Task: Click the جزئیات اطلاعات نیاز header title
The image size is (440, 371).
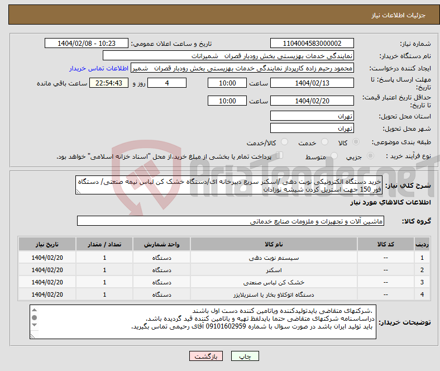Action: click(x=399, y=15)
